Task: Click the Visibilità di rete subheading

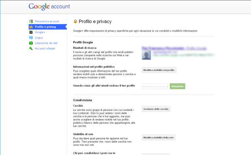Action: [83, 134]
